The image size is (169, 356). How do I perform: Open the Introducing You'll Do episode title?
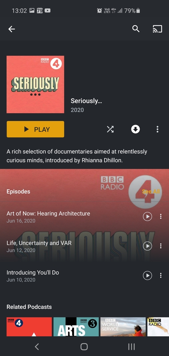coord(33,272)
